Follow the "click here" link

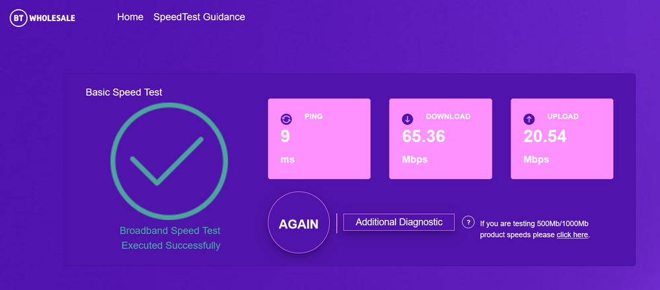pos(572,235)
